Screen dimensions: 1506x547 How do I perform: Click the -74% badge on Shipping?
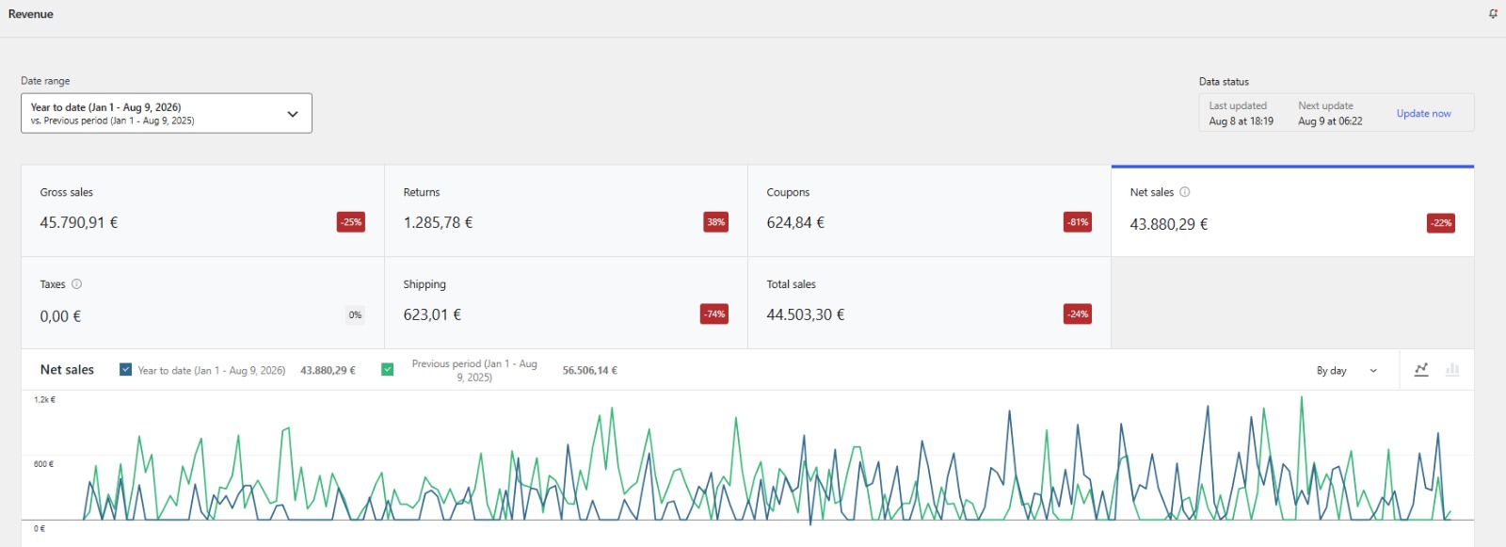click(x=714, y=314)
